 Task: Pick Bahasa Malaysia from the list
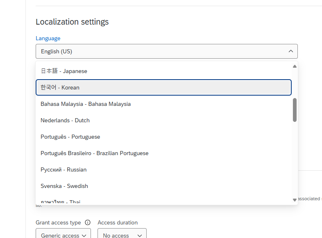tap(164, 104)
